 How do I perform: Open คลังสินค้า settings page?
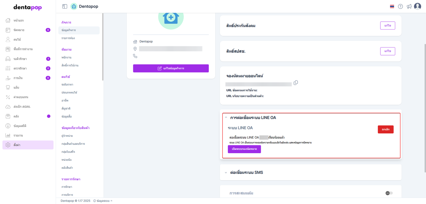click(67, 168)
